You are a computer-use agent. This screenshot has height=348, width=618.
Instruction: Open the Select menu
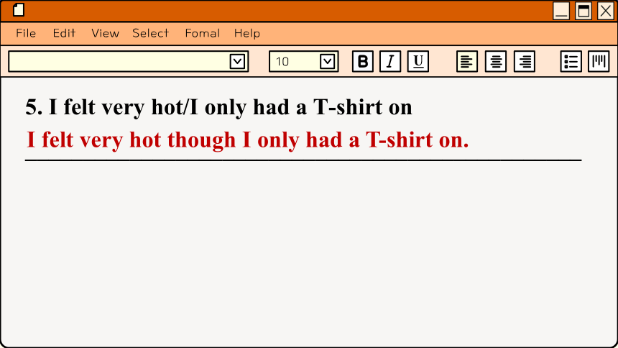pos(151,33)
